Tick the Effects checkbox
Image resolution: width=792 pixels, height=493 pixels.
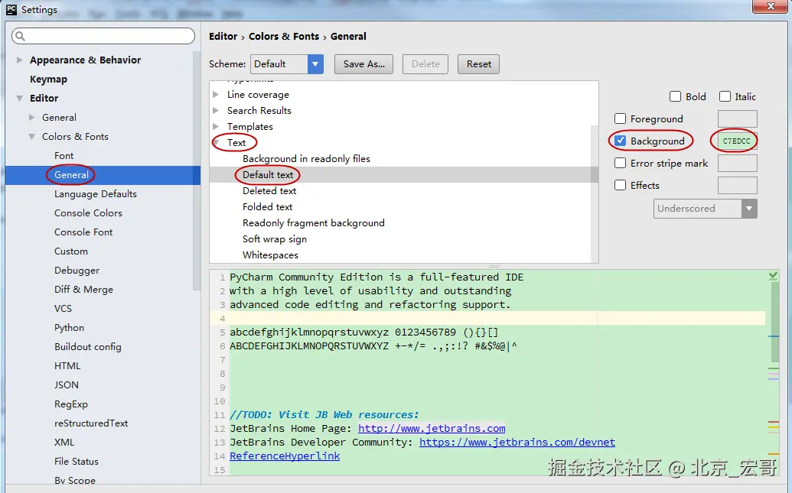click(620, 185)
